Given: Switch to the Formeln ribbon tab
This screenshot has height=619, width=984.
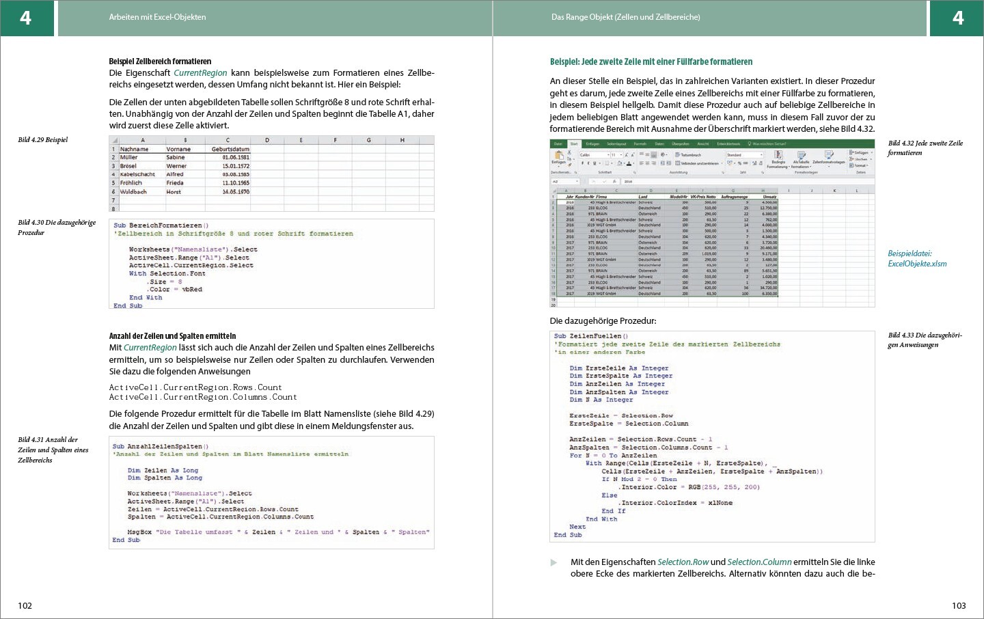Looking at the screenshot, I should point(640,144).
